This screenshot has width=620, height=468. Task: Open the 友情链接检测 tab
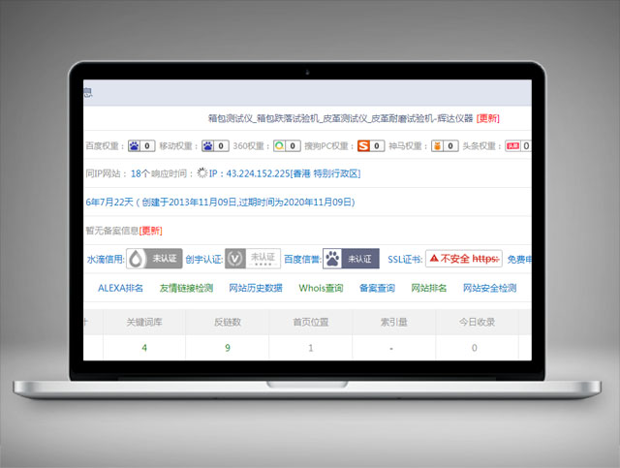(x=186, y=288)
